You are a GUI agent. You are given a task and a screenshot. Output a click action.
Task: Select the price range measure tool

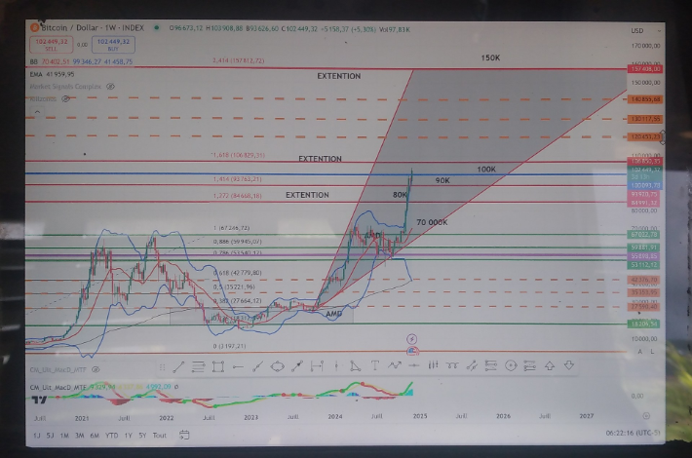[x=317, y=365]
